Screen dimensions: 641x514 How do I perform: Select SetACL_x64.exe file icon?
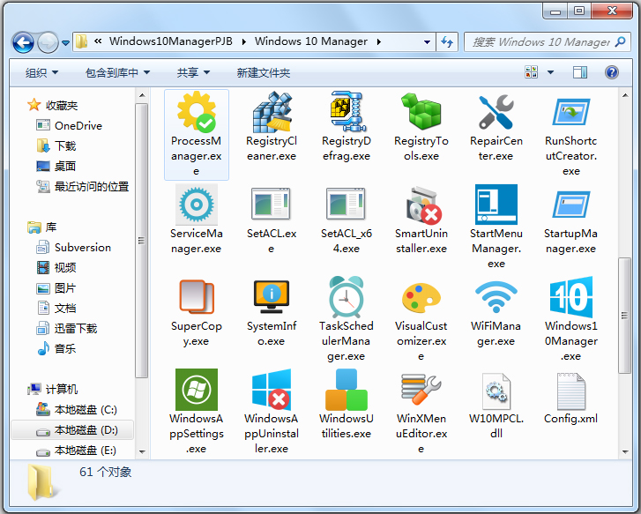[x=347, y=204]
